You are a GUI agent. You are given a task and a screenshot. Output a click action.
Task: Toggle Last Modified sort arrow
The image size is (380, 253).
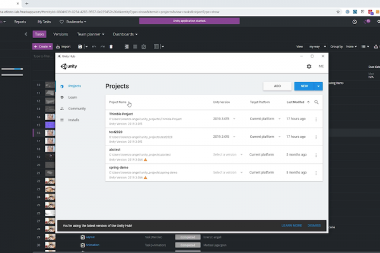point(308,102)
